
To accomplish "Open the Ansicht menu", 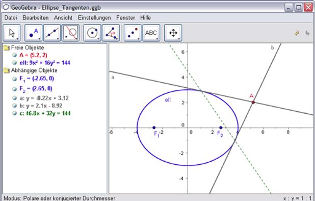I will [x=63, y=18].
